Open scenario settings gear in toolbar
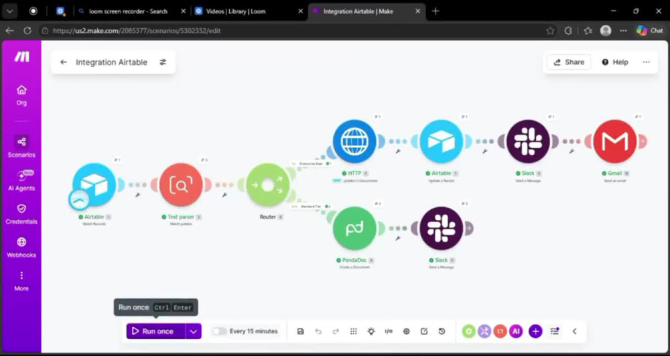The image size is (670, 356). 407,331
